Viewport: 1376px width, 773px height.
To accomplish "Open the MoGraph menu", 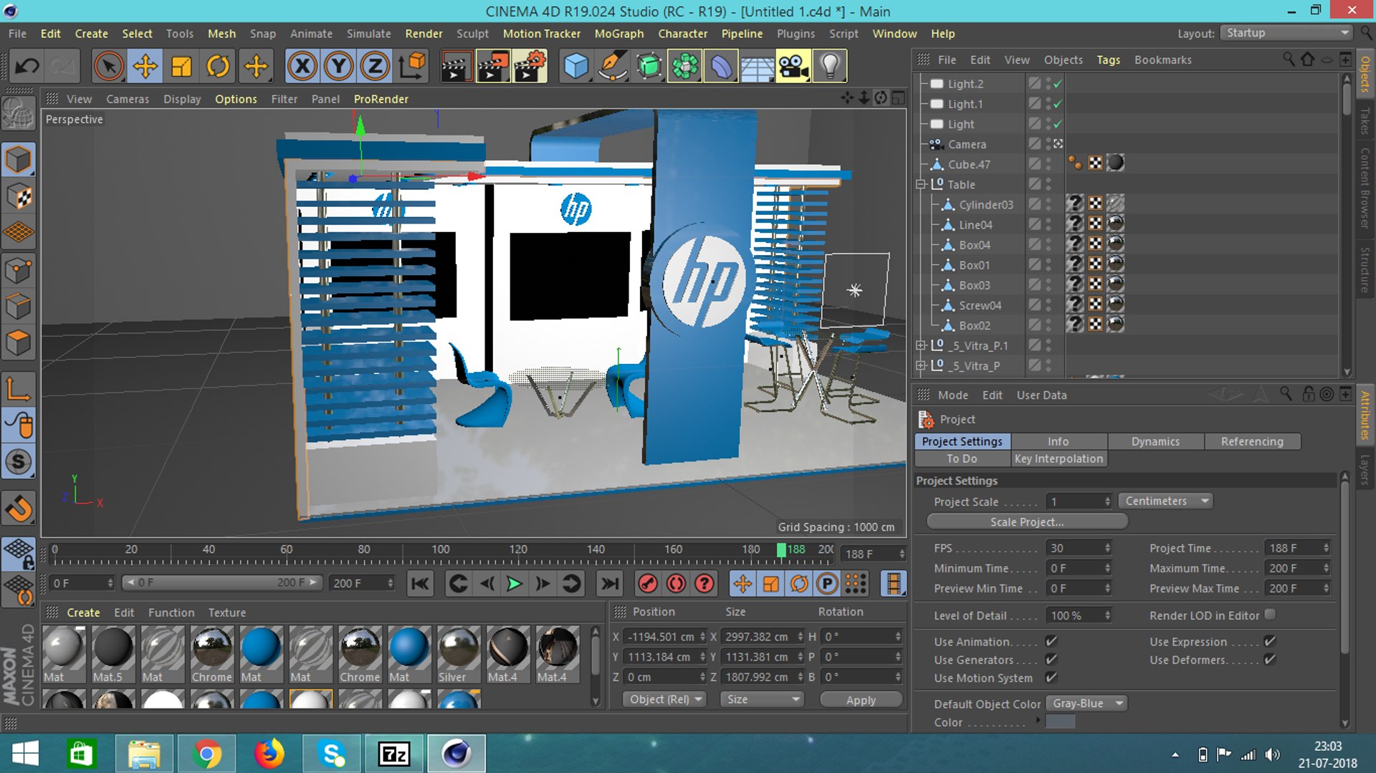I will tap(618, 34).
